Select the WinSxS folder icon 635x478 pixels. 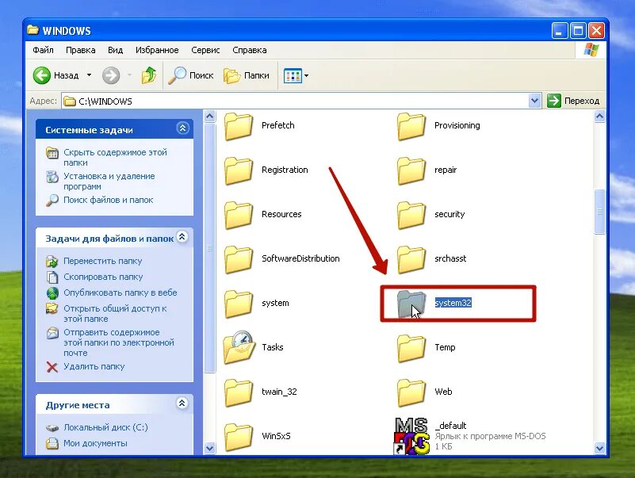[x=239, y=437]
